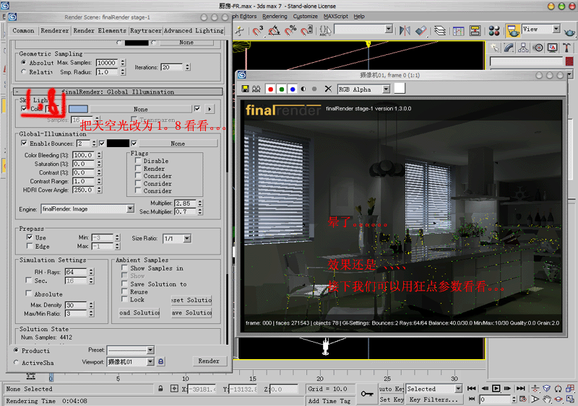The height and width of the screenshot is (406, 578).
Task: Collapse the finalRender Global Illumination rollout
Action: click(x=118, y=92)
